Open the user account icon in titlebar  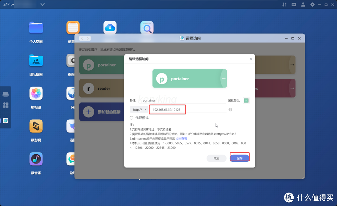[303, 4]
